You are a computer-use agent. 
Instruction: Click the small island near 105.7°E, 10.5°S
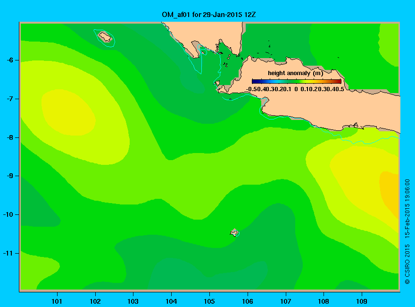tap(234, 232)
